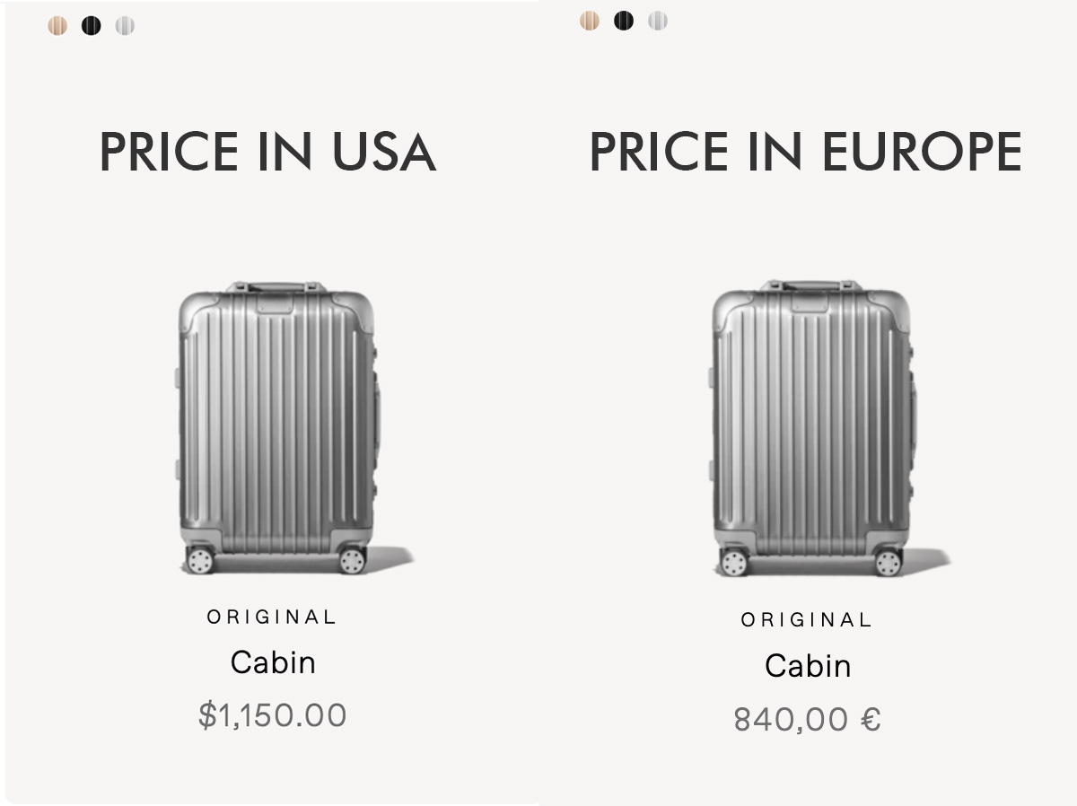Select the rose gold swatch under USA panel

pos(57,26)
